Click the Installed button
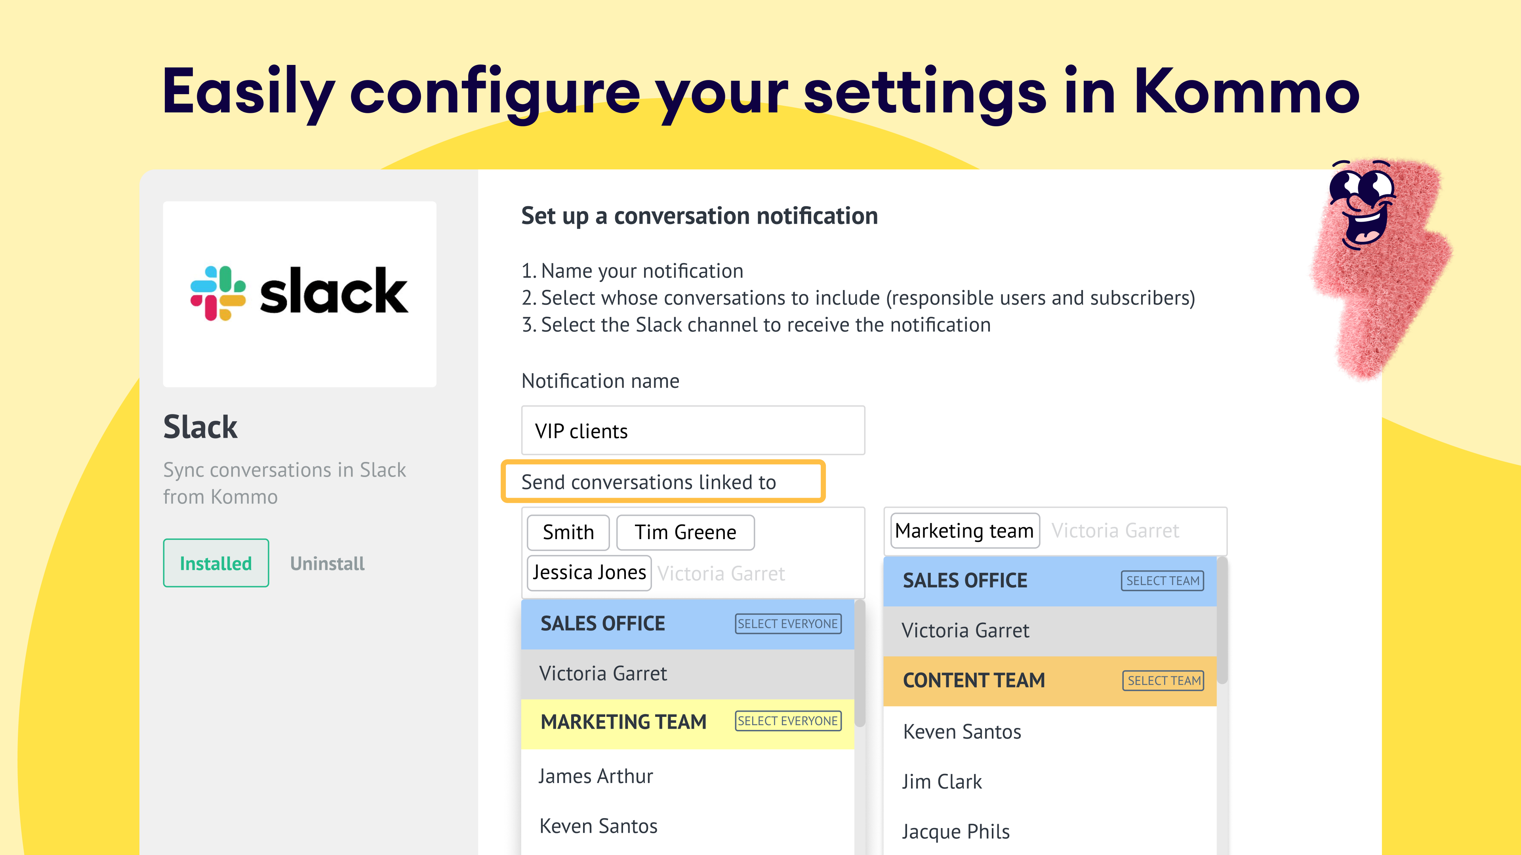The image size is (1521, 855). point(215,563)
